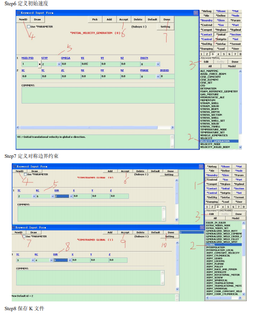Enable Use *PARAMETER checkbox in velocity form
This screenshot has height=320, width=253.
click(x=28, y=26)
